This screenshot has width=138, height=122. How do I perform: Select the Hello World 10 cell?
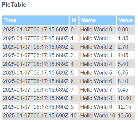[x=98, y=116]
